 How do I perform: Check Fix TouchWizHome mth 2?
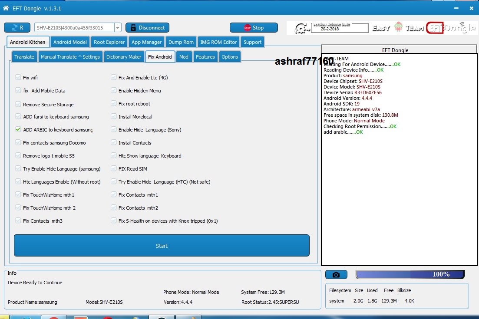(x=18, y=207)
